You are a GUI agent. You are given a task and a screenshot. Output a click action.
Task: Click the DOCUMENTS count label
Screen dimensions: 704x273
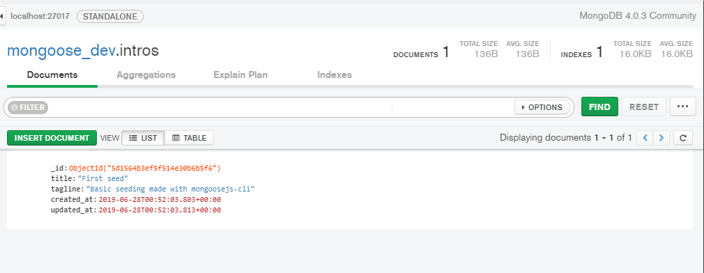[415, 55]
